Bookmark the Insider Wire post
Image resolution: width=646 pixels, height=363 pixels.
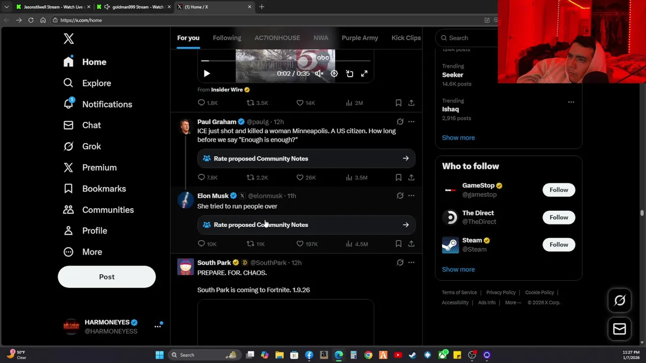(398, 103)
